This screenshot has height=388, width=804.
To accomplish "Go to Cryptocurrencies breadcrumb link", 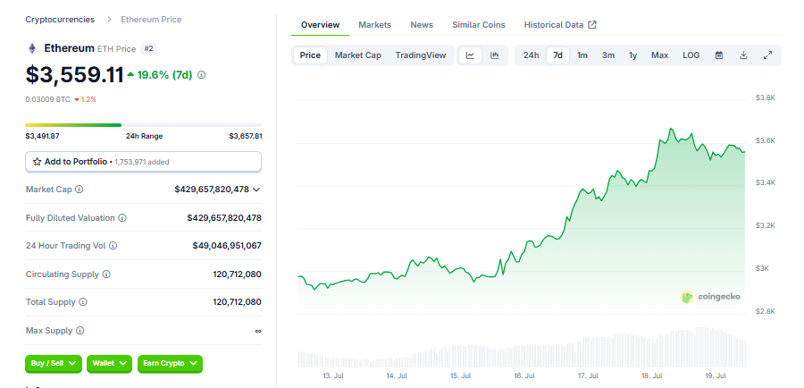I will pos(60,20).
